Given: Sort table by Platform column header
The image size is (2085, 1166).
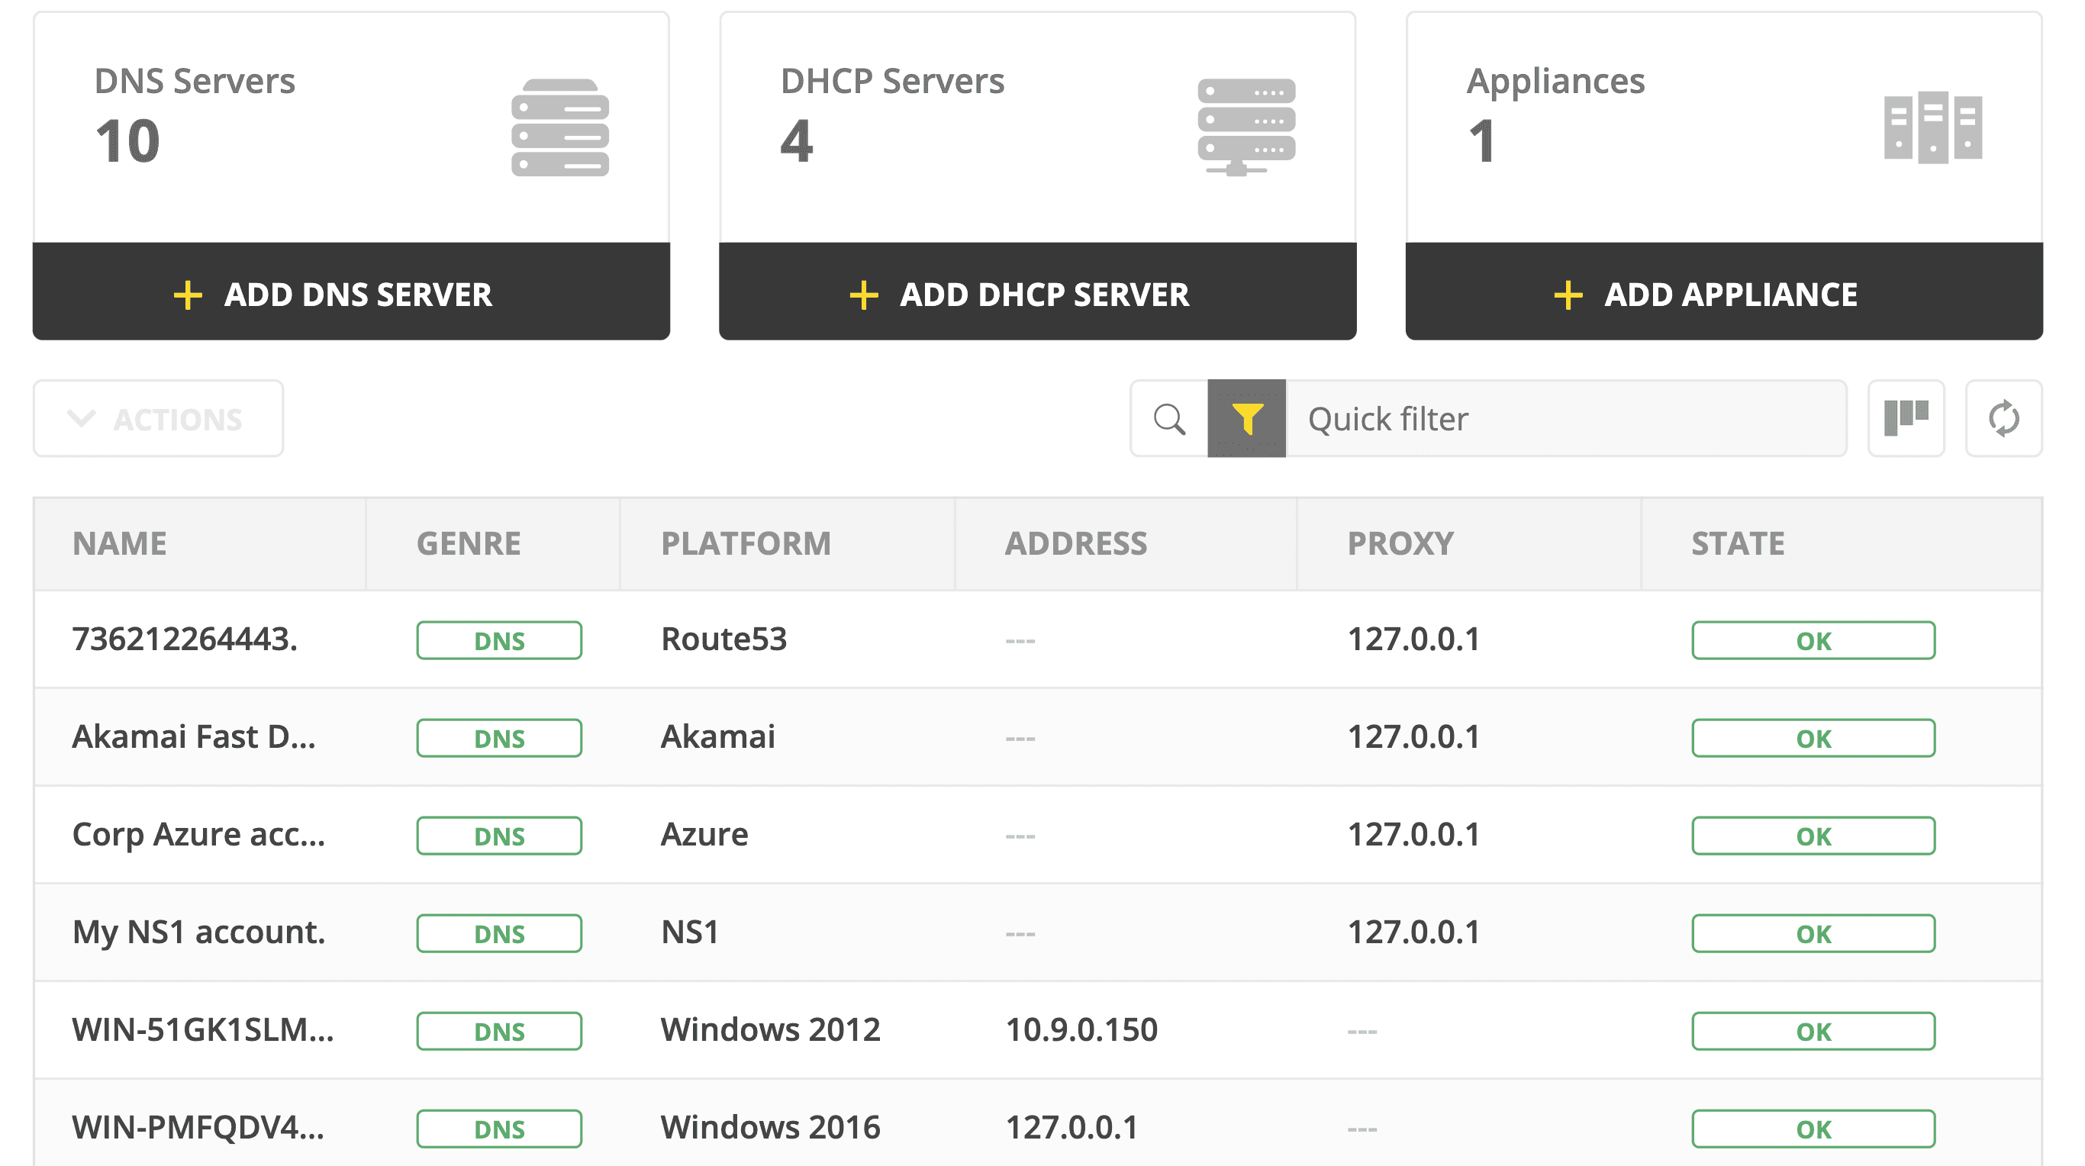Looking at the screenshot, I should (x=746, y=544).
